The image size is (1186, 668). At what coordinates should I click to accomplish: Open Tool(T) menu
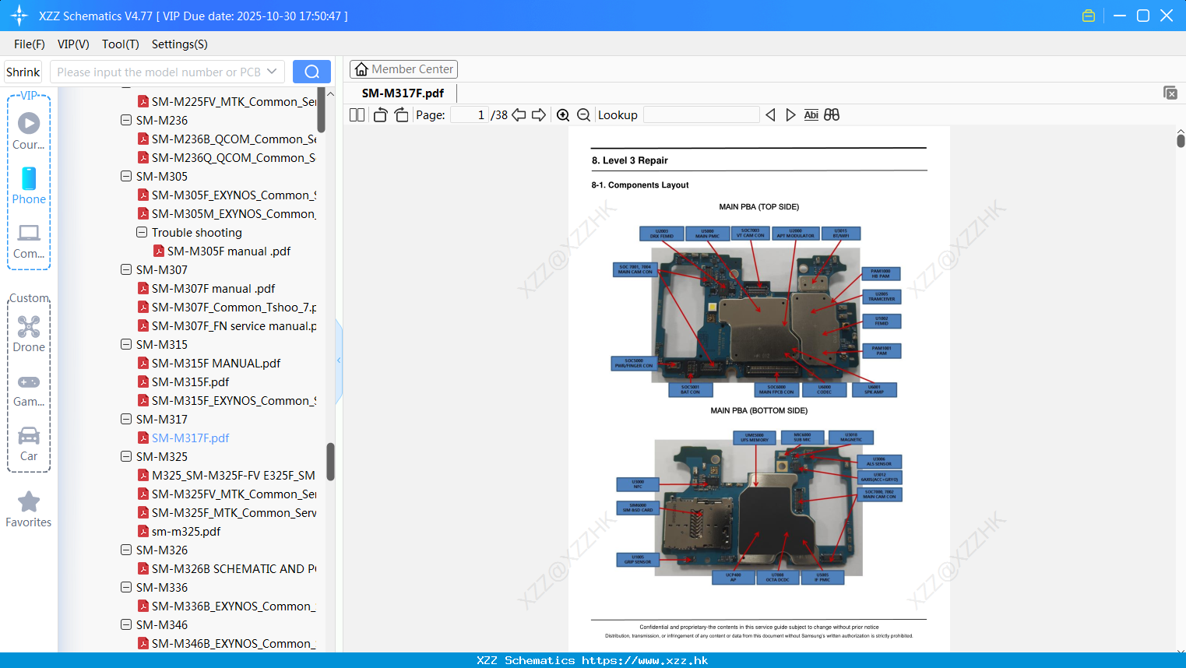point(121,44)
